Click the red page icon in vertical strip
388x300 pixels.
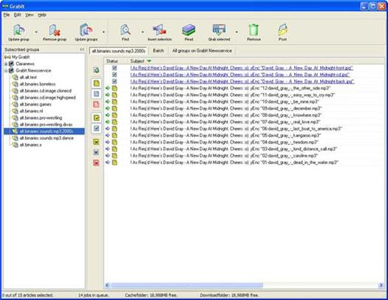tap(96, 104)
